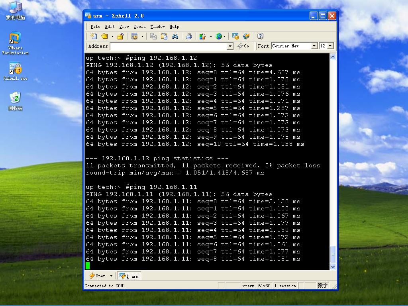Viewport: 408px width, 306px height.
Task: Click the Go button
Action: tap(243, 46)
